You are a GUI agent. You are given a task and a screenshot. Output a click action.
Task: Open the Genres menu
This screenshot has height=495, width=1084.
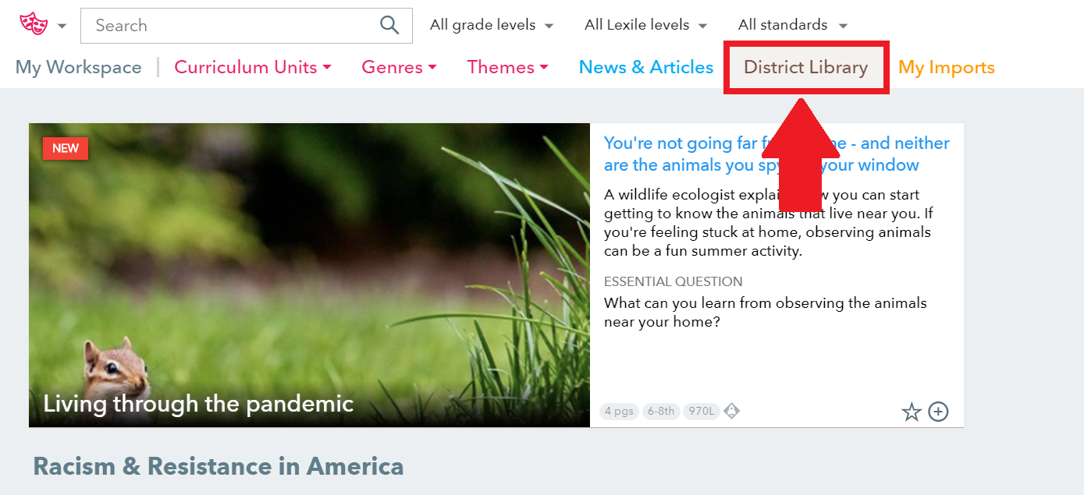point(399,67)
